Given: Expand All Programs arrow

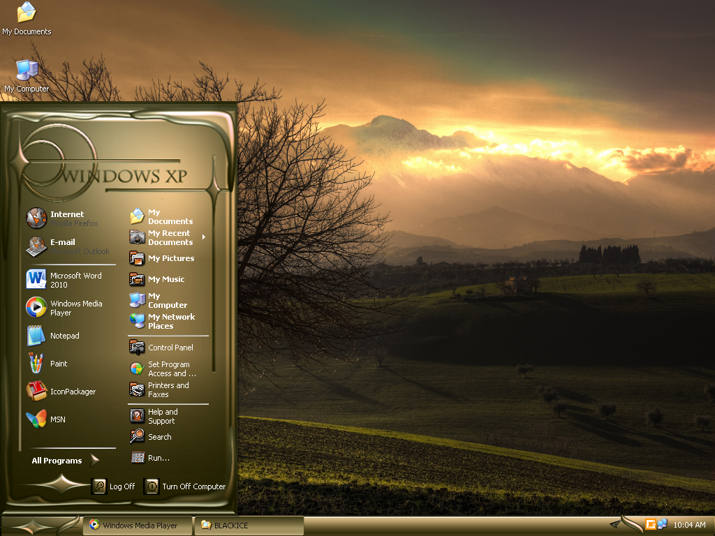Looking at the screenshot, I should [x=94, y=461].
